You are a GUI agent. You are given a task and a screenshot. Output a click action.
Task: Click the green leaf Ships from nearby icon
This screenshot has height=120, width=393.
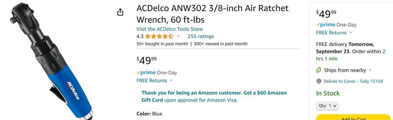319,70
